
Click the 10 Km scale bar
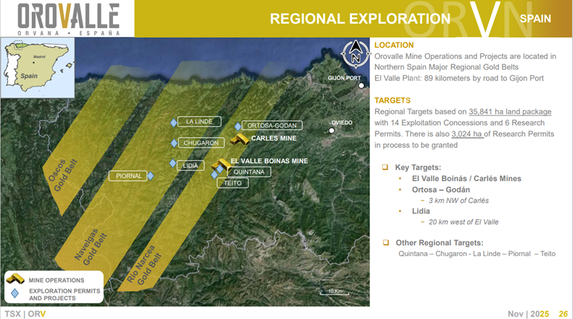click(335, 291)
